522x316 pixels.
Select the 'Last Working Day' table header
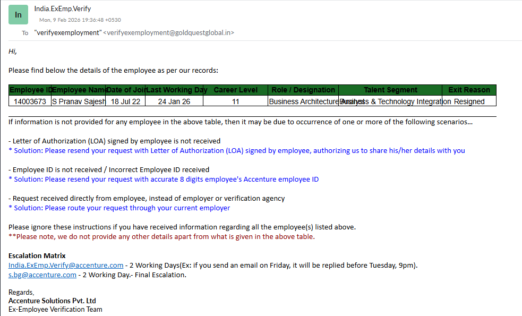[174, 90]
